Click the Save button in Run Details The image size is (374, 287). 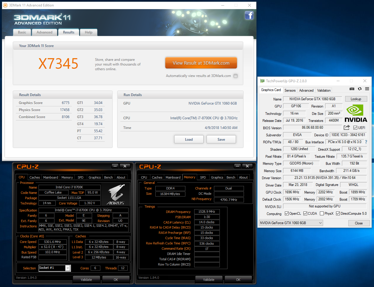tap(221, 139)
